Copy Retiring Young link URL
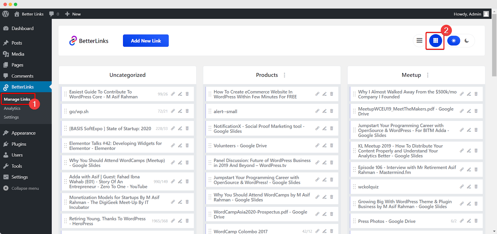 tap(173, 221)
